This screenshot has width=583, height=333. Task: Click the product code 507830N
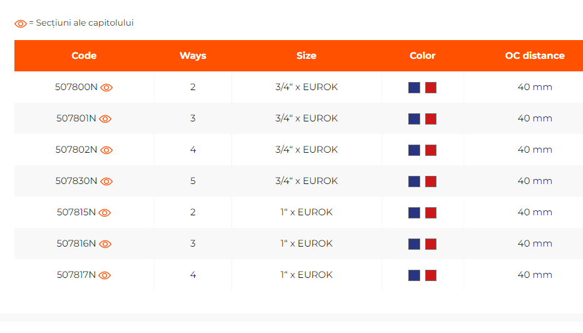(x=76, y=181)
